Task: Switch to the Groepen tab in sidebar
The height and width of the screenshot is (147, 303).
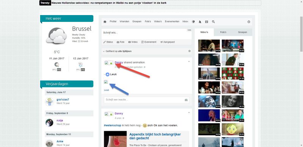Action: (242, 32)
